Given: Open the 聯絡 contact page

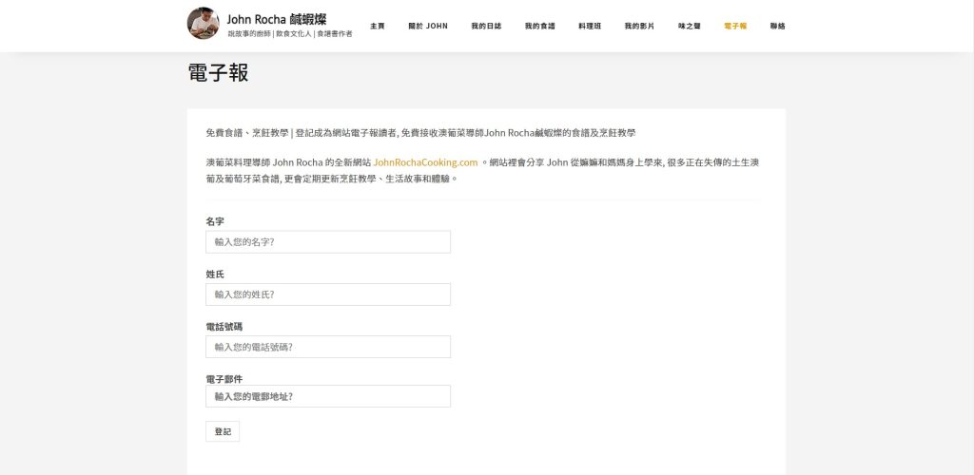Looking at the screenshot, I should 778,26.
